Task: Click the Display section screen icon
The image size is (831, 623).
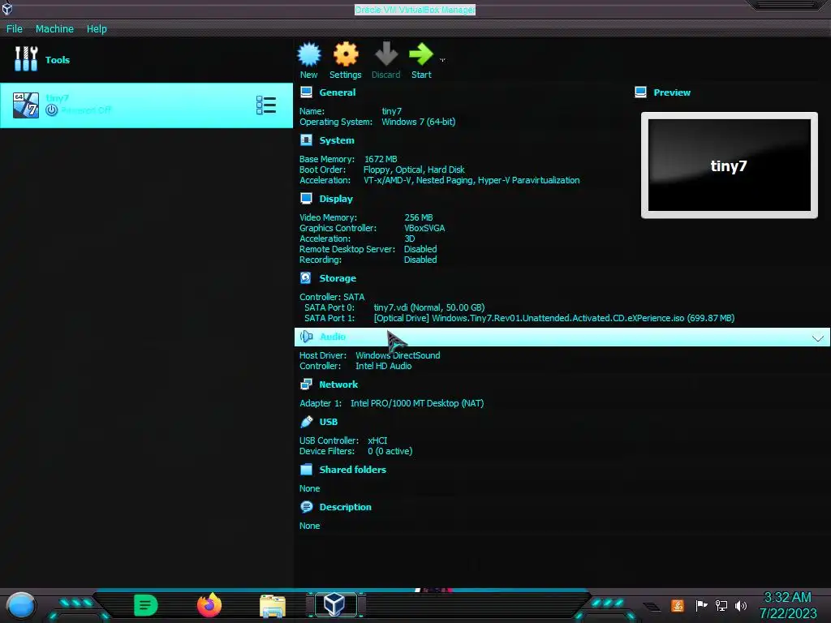Action: click(306, 198)
